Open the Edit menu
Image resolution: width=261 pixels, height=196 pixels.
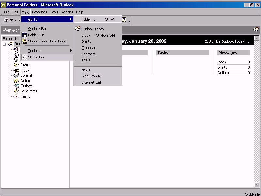tap(15, 12)
